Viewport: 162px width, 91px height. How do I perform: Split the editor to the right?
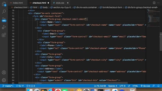[x=154, y=3]
